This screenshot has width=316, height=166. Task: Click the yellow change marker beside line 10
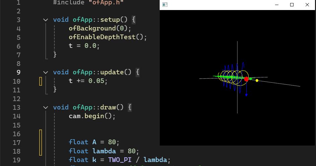[x=41, y=81]
